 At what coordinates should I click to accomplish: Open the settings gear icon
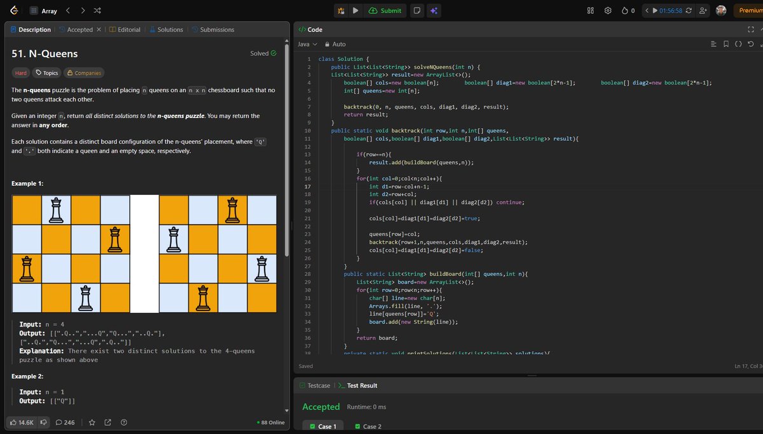(608, 11)
